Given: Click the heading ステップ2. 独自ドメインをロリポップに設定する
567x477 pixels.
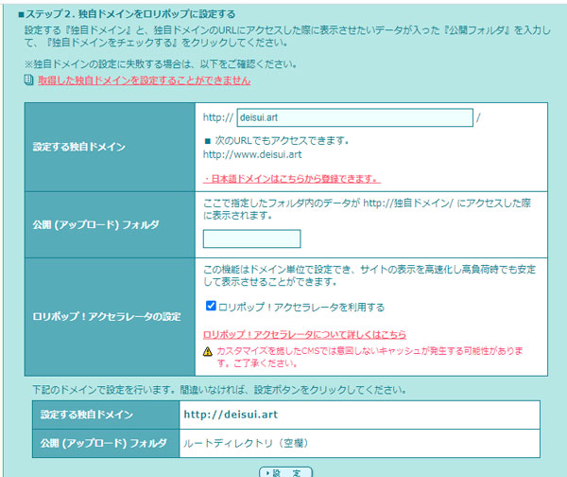Looking at the screenshot, I should click(127, 14).
